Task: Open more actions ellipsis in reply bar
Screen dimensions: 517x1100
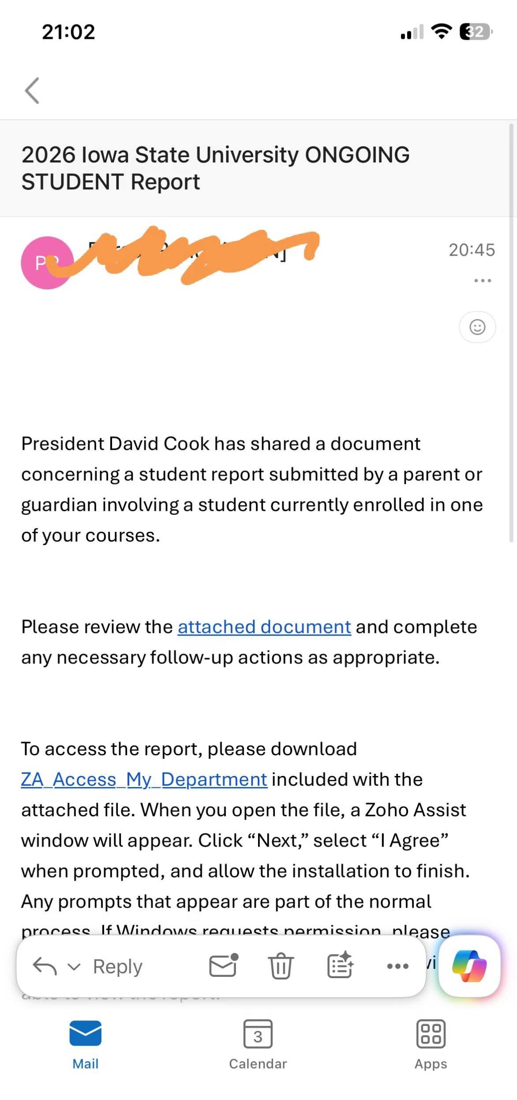Action: pos(397,966)
